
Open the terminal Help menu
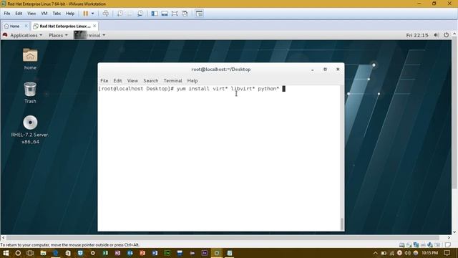[x=193, y=80]
